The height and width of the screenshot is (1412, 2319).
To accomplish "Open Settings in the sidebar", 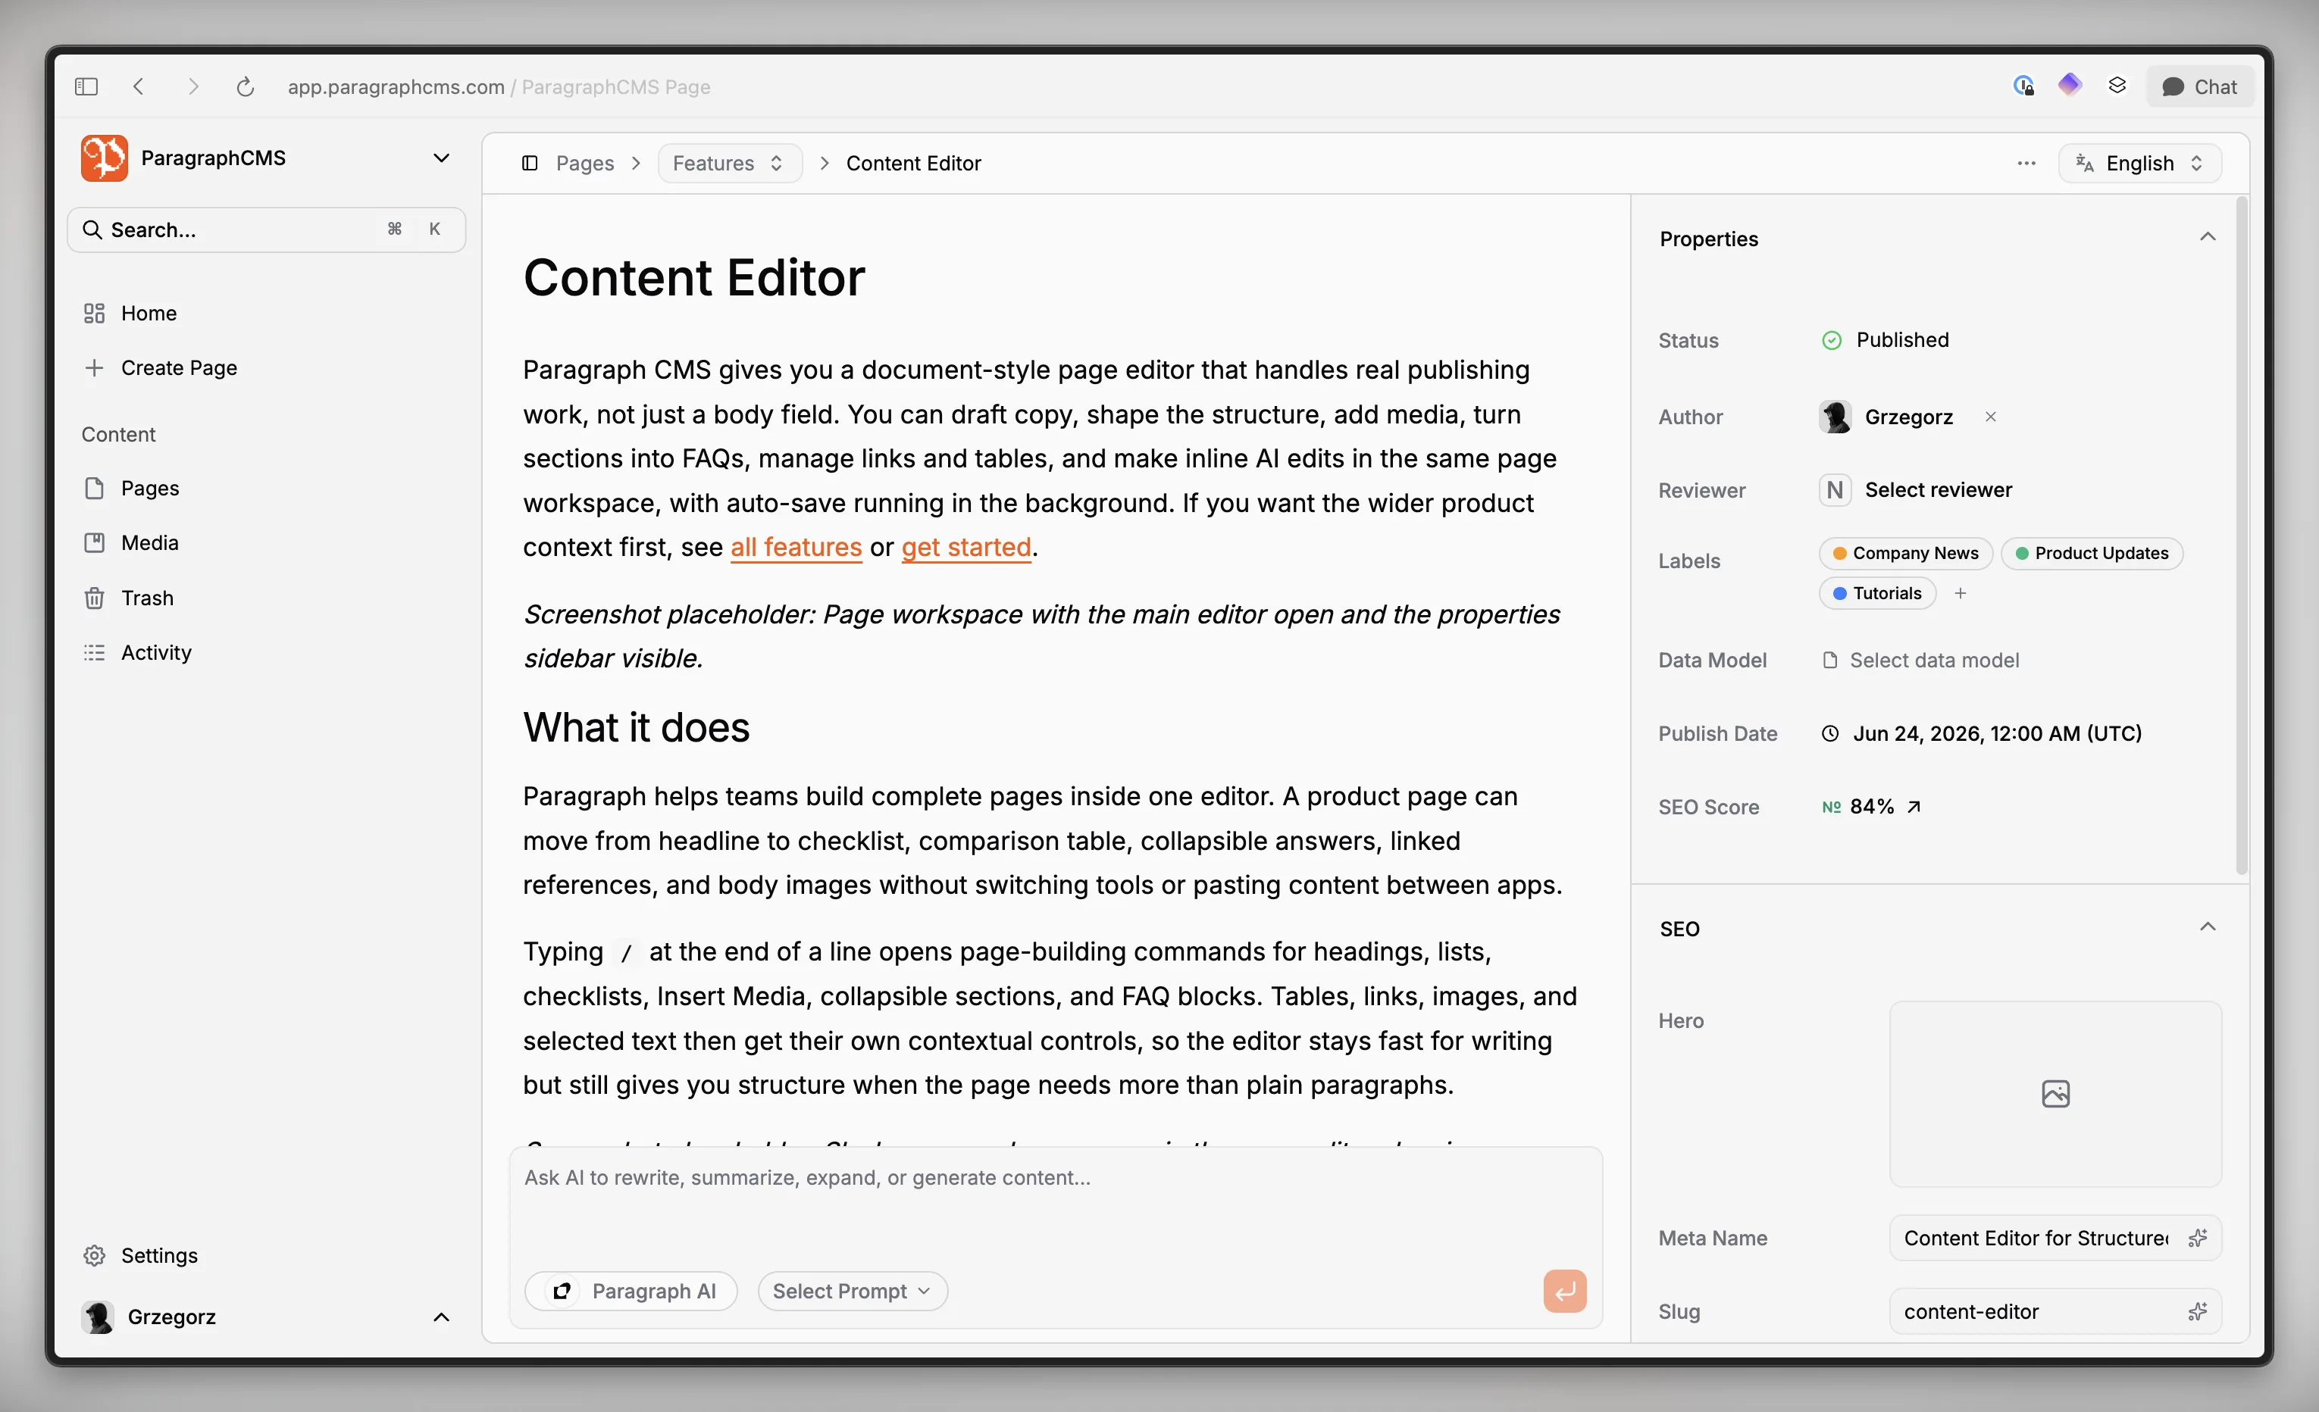I will [x=159, y=1255].
